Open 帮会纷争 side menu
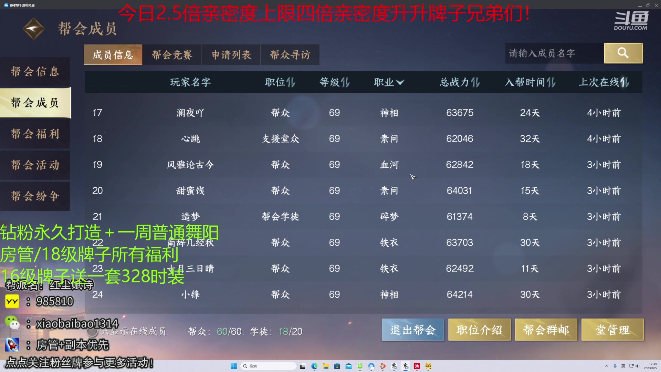The width and height of the screenshot is (661, 372). (x=35, y=196)
